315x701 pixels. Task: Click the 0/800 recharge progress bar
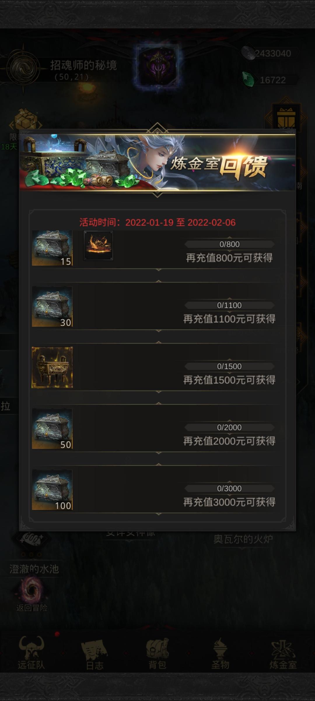click(x=230, y=244)
